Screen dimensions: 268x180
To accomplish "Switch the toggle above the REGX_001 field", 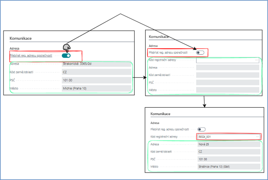I will (201, 129).
